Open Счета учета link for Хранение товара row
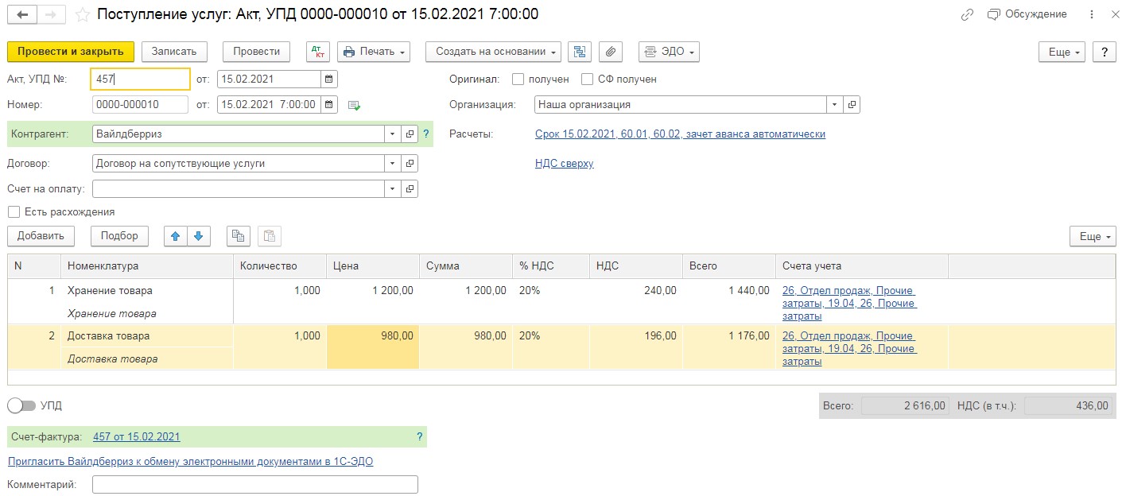The width and height of the screenshot is (1126, 496). point(849,303)
